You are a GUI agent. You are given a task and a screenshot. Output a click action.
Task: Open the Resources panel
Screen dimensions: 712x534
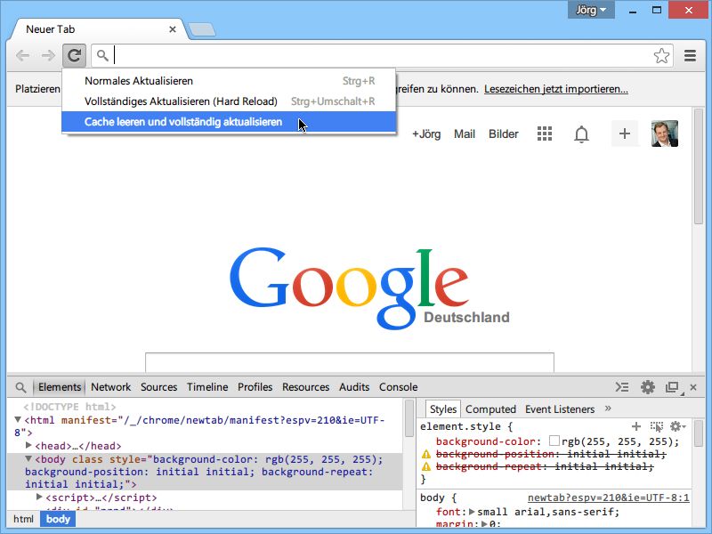pyautogui.click(x=305, y=387)
